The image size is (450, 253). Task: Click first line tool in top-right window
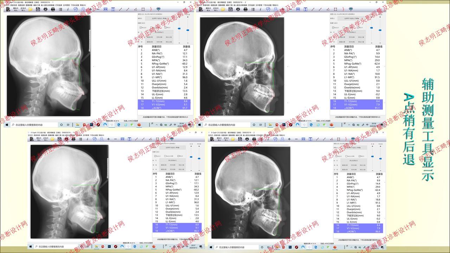point(313,9)
